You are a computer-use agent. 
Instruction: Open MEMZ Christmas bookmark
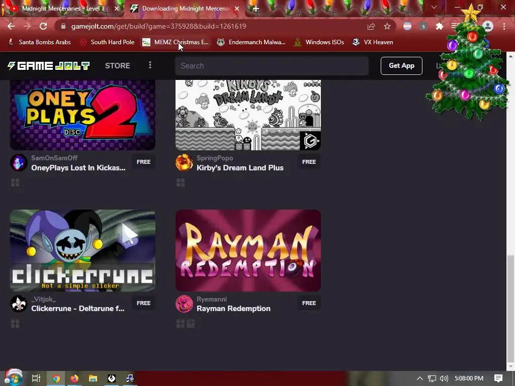tap(176, 42)
